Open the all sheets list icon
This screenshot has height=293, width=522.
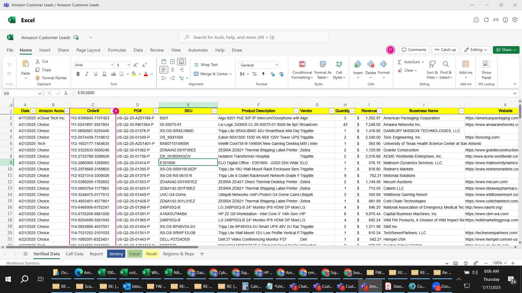pos(26,254)
